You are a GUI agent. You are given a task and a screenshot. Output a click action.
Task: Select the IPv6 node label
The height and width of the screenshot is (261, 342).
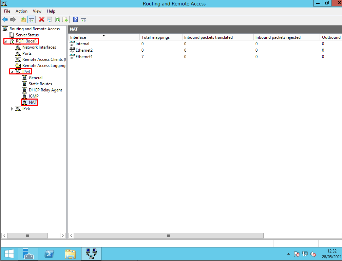(x=26, y=108)
